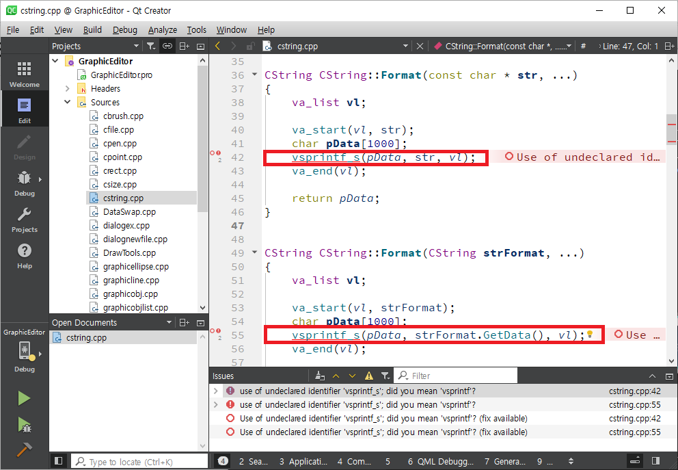
Task: Open the Search Results output pane
Action: point(254,461)
